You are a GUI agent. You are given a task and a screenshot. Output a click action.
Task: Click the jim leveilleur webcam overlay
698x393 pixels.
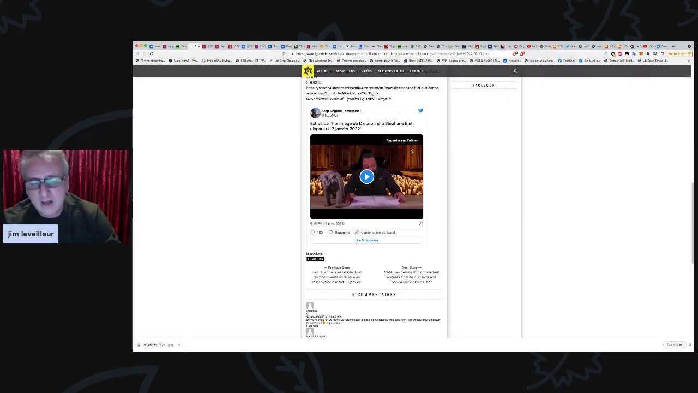pos(65,196)
